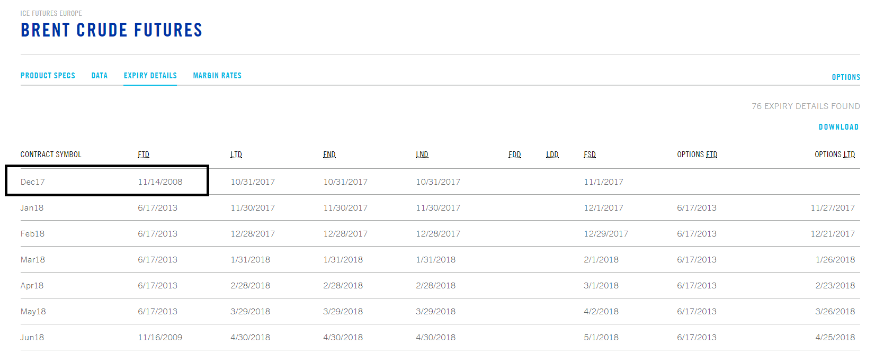The height and width of the screenshot is (354, 884).
Task: Click the LTD column header
Action: 236,155
